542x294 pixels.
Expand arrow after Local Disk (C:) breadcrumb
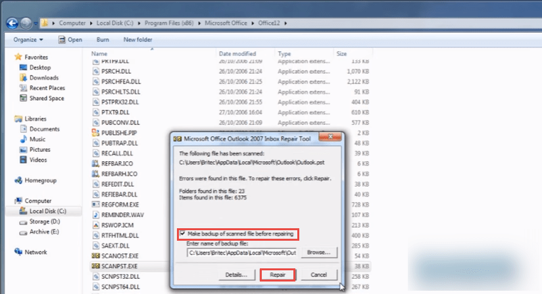[x=139, y=23]
